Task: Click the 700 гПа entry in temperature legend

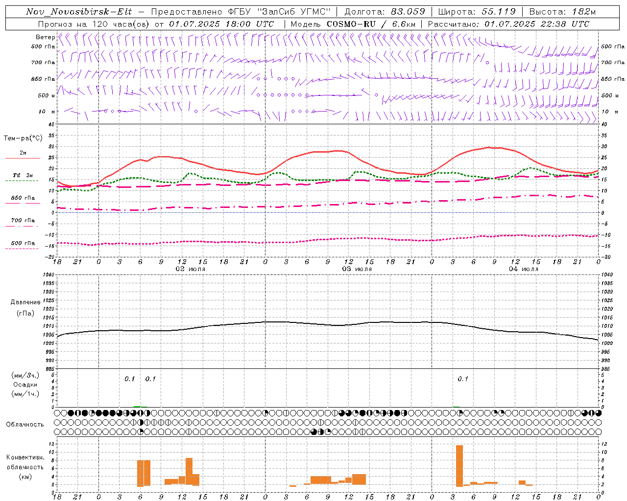Action: coord(23,221)
